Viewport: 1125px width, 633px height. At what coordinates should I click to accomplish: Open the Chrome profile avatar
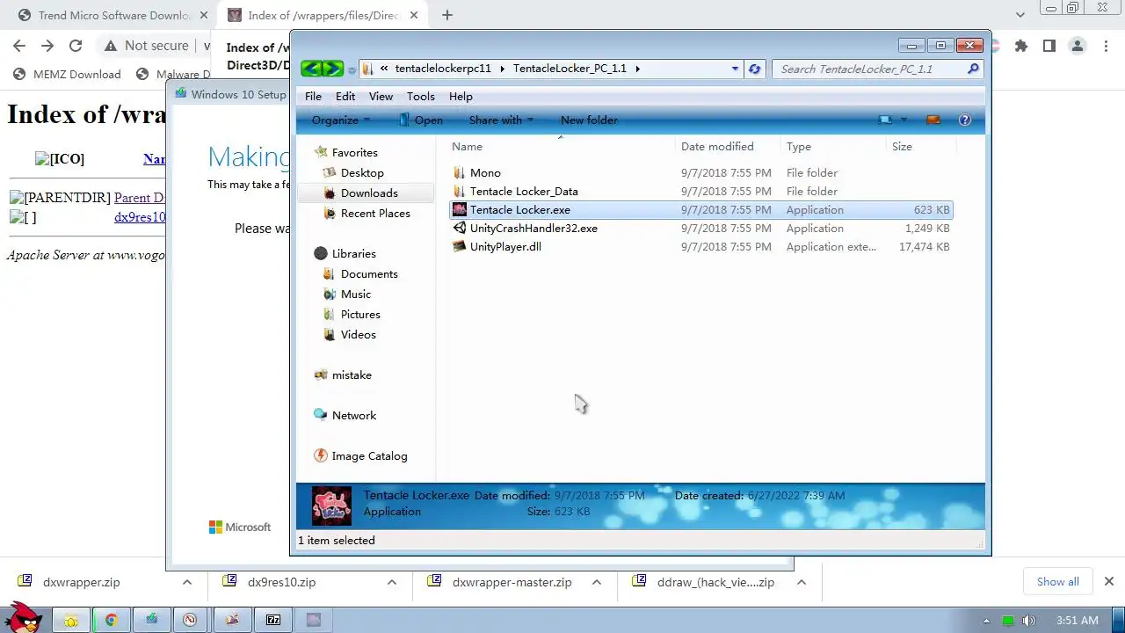coord(1078,46)
